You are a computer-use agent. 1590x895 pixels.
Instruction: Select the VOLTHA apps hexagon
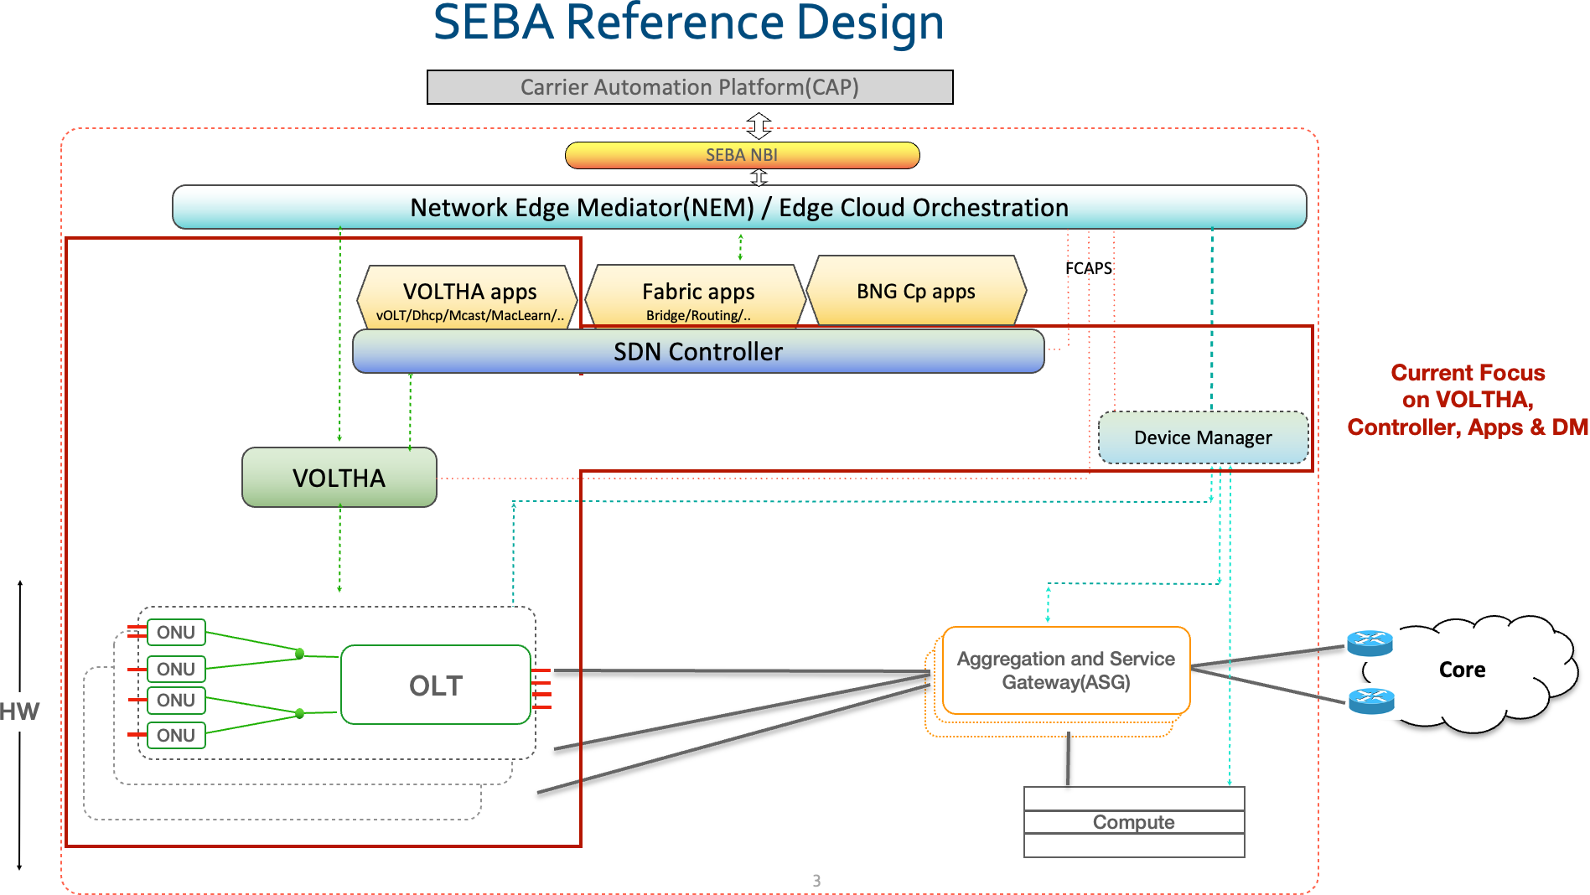pyautogui.click(x=468, y=296)
